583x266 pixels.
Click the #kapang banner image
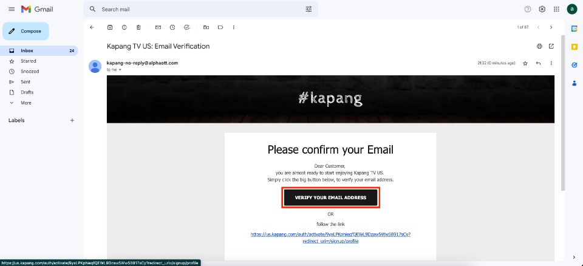330,99
